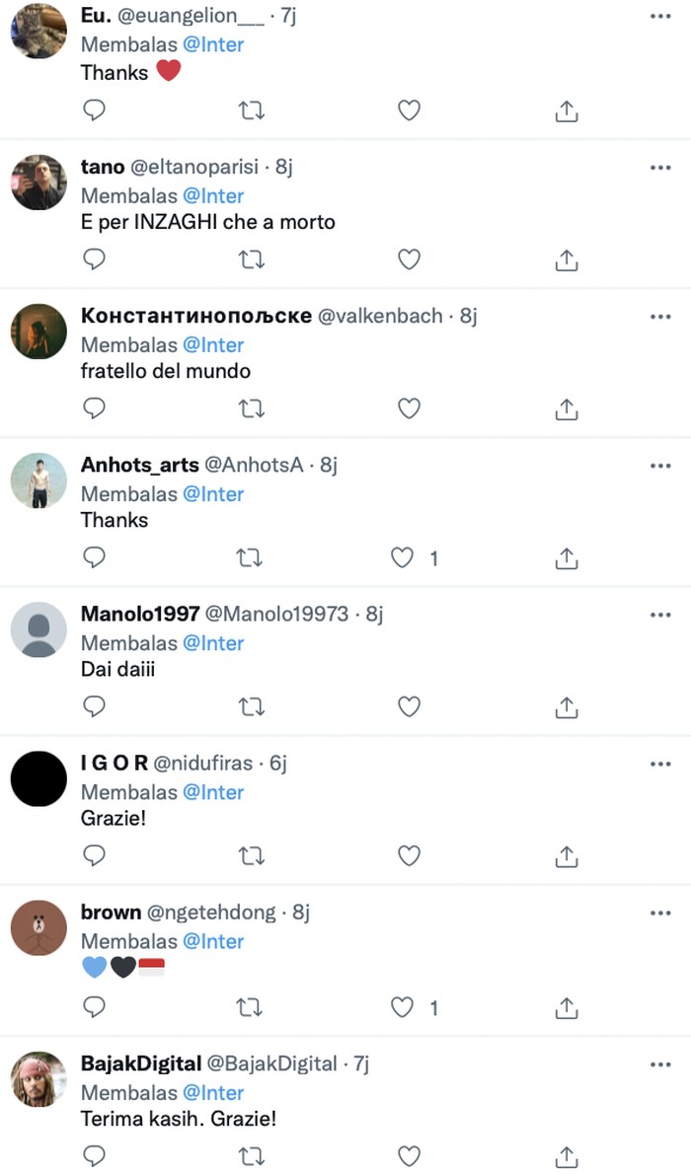Retweet tano's INZAGHI tweet

(252, 259)
